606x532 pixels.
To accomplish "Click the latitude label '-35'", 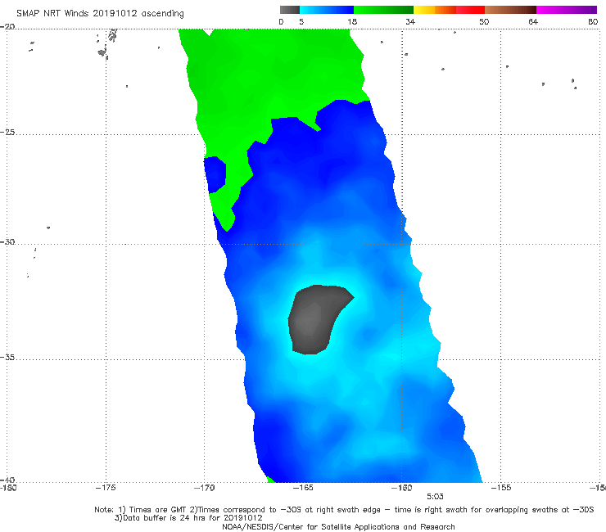I will click(7, 358).
